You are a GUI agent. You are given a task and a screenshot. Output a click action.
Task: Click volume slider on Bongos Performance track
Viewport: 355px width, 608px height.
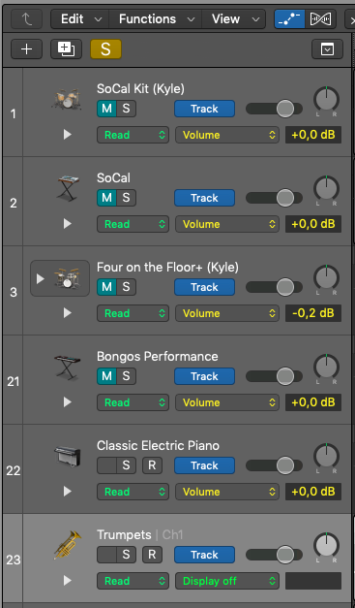point(274,376)
